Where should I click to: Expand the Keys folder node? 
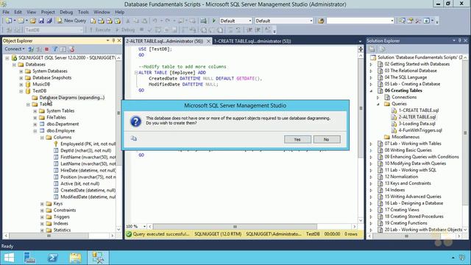(x=42, y=204)
